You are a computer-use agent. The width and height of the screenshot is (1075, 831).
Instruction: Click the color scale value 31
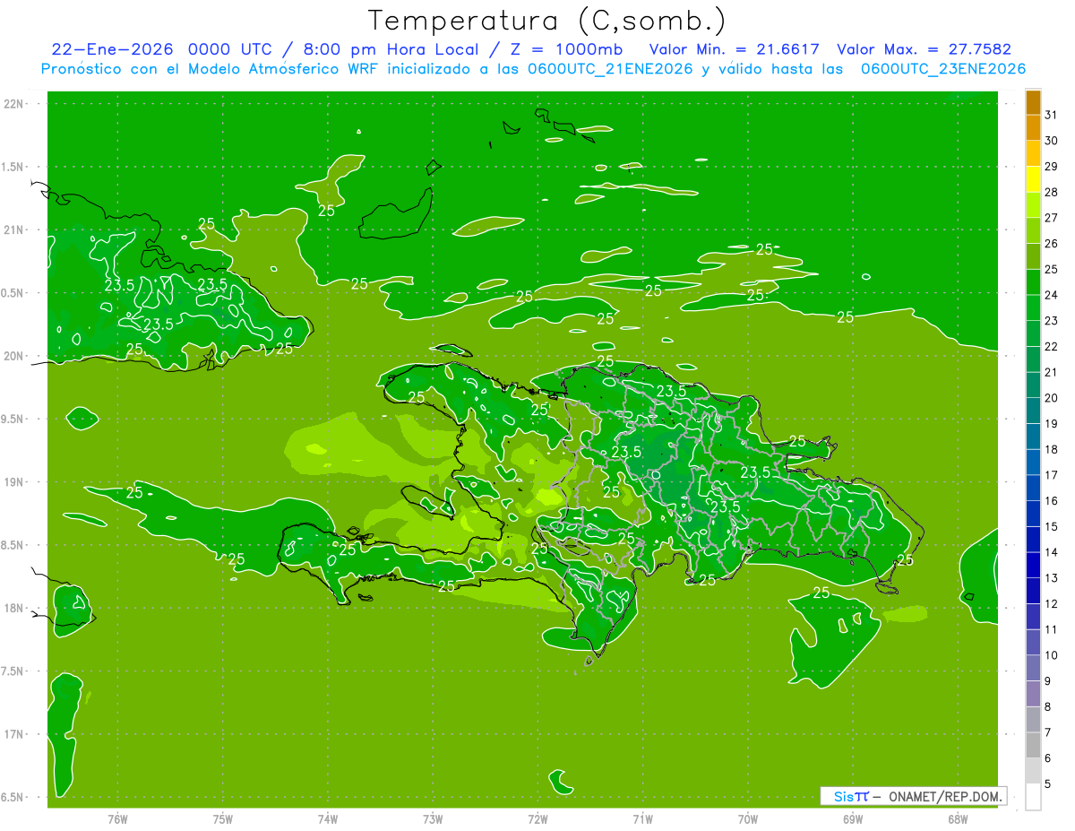click(1051, 116)
